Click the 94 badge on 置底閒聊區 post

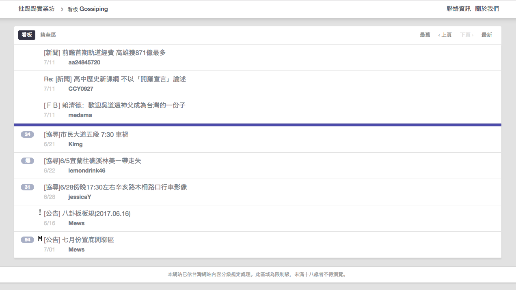[27, 239]
